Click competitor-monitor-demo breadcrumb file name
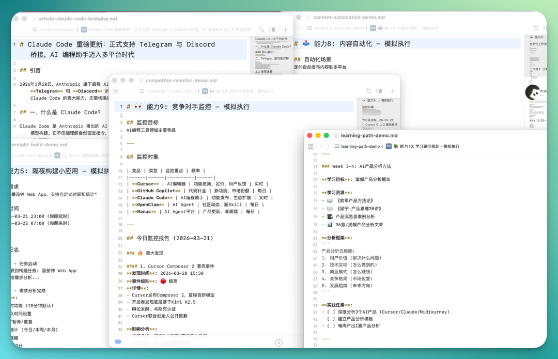 171,91
